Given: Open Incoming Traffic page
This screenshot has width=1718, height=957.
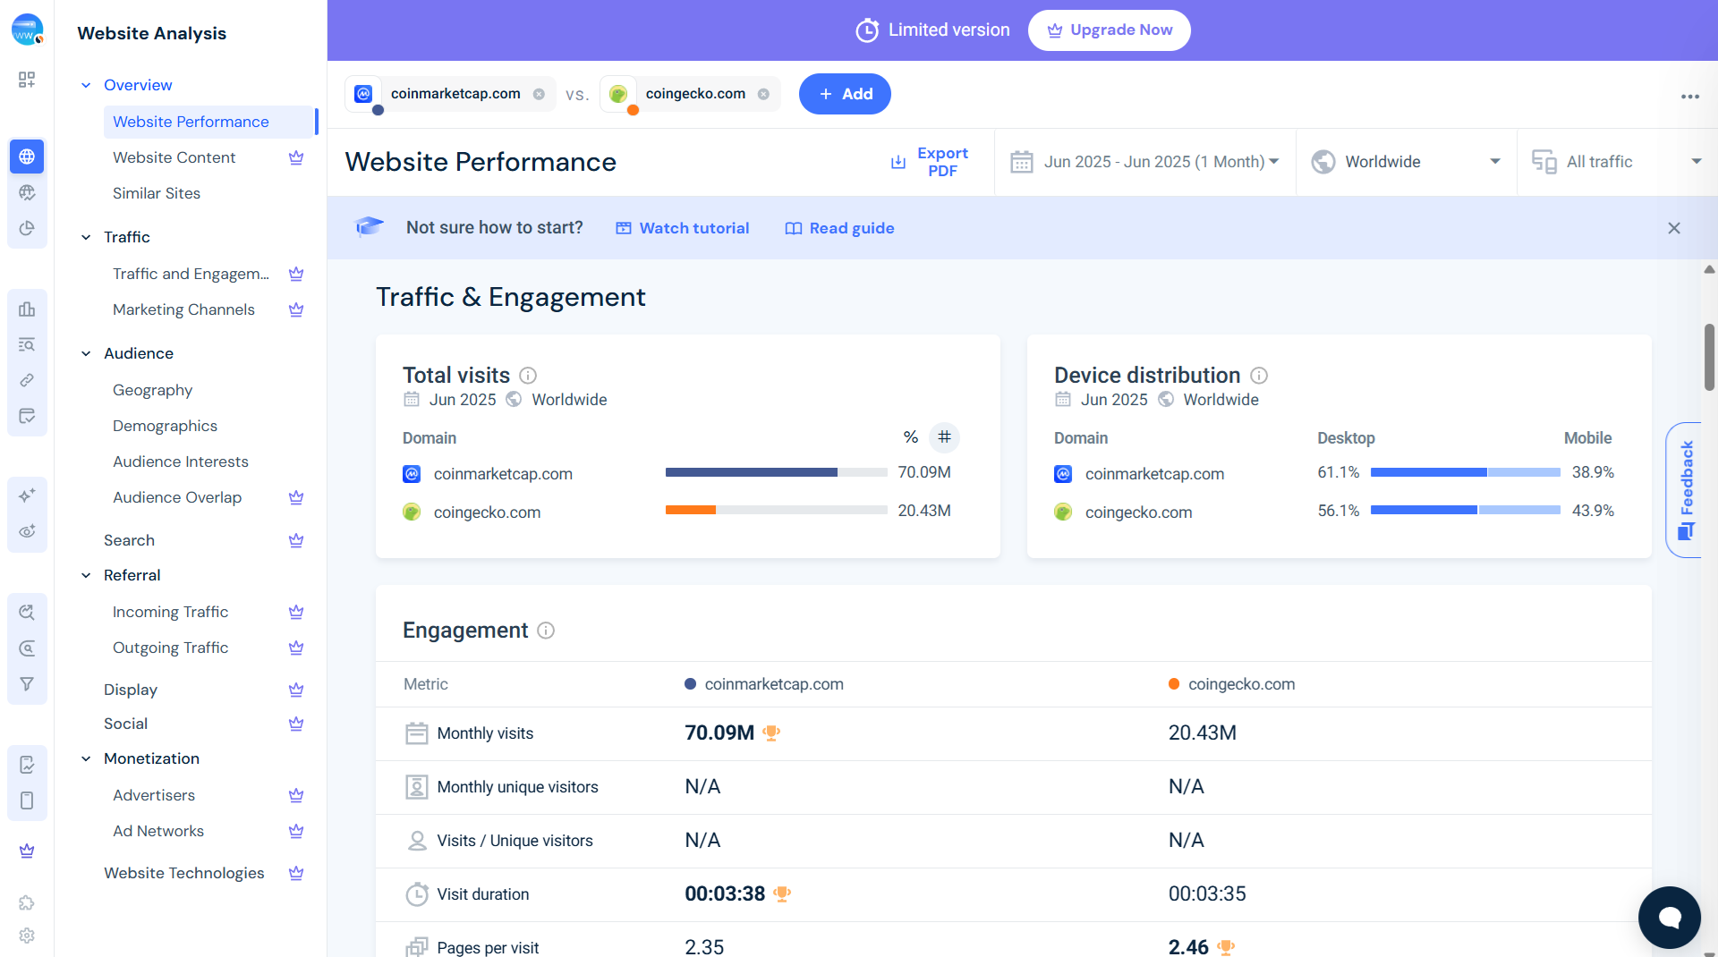Looking at the screenshot, I should click(x=170, y=612).
